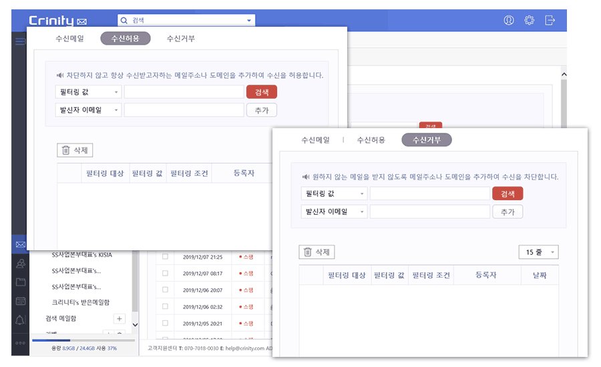Screen dimensions: 601x367
Task: Click red 검색 button in 수신허용 panel
Action: point(261,92)
